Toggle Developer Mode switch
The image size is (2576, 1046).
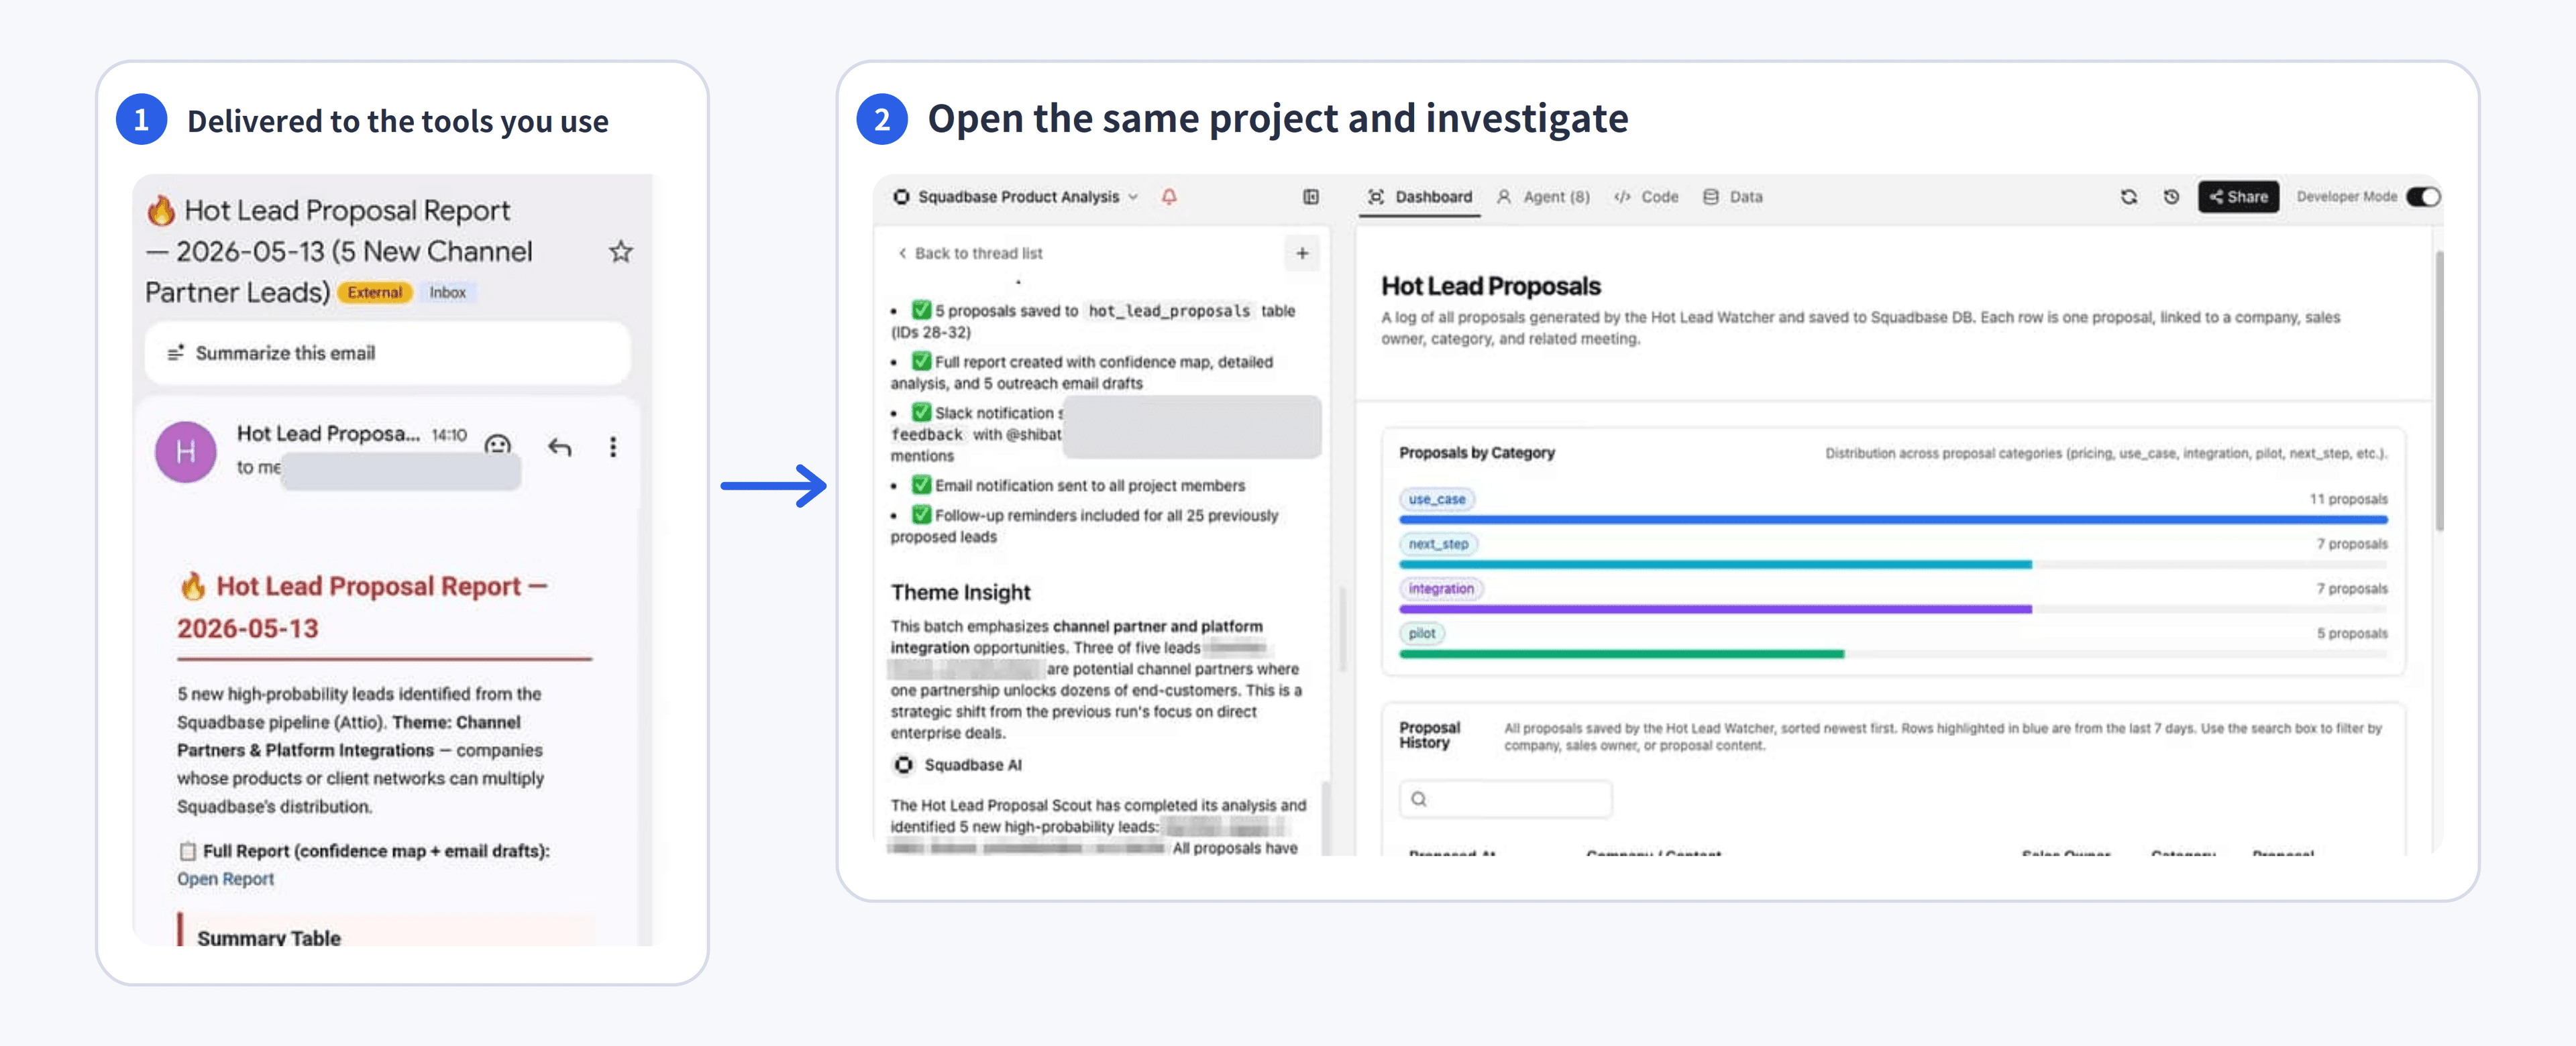click(2424, 197)
